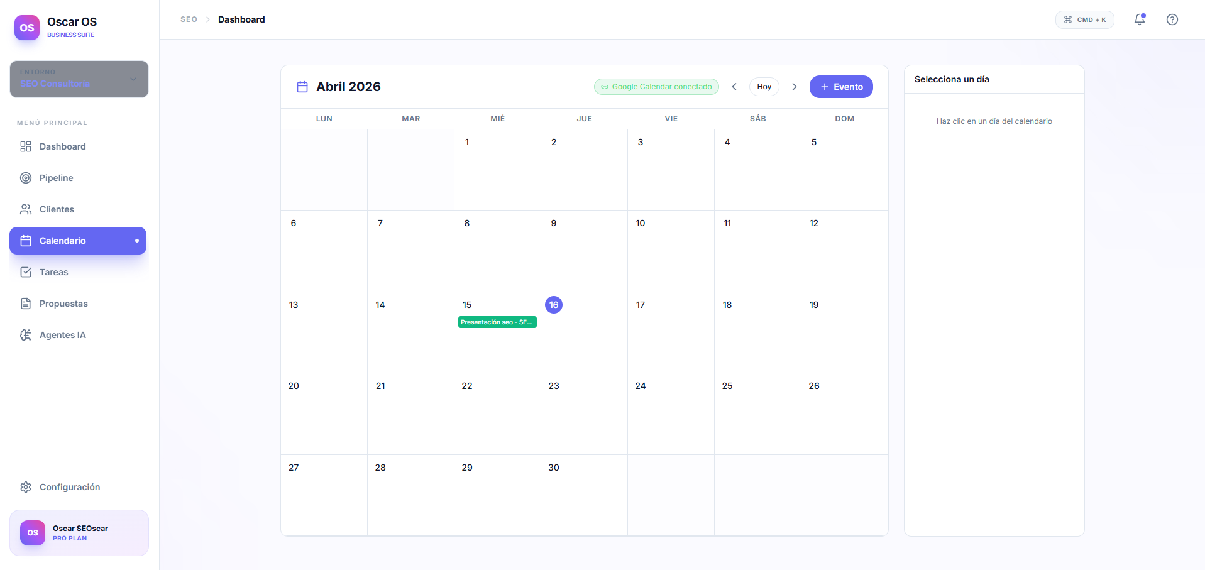Open the Presentación seo event on April 15
The width and height of the screenshot is (1205, 570).
pyautogui.click(x=497, y=322)
